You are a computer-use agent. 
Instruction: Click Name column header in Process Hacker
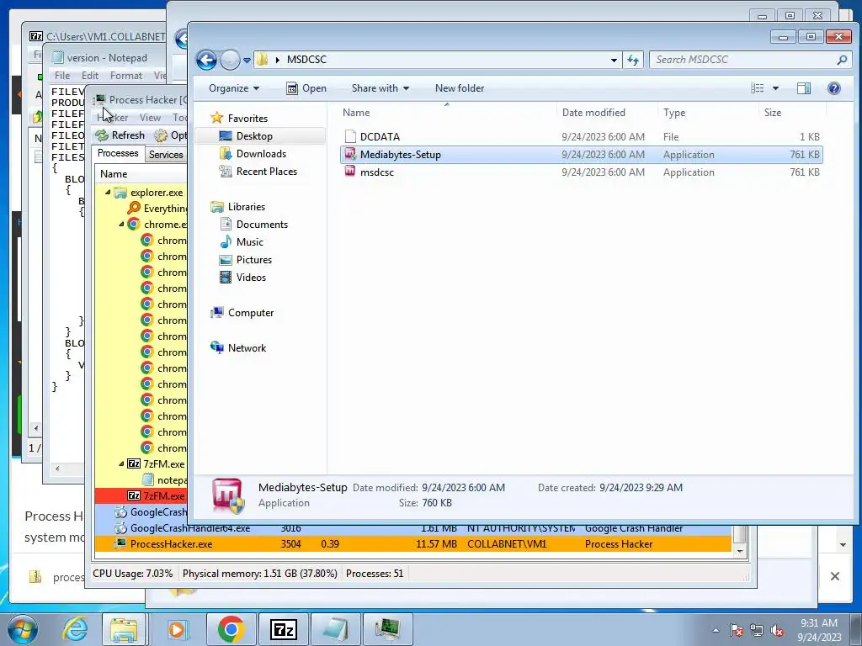[x=141, y=173]
